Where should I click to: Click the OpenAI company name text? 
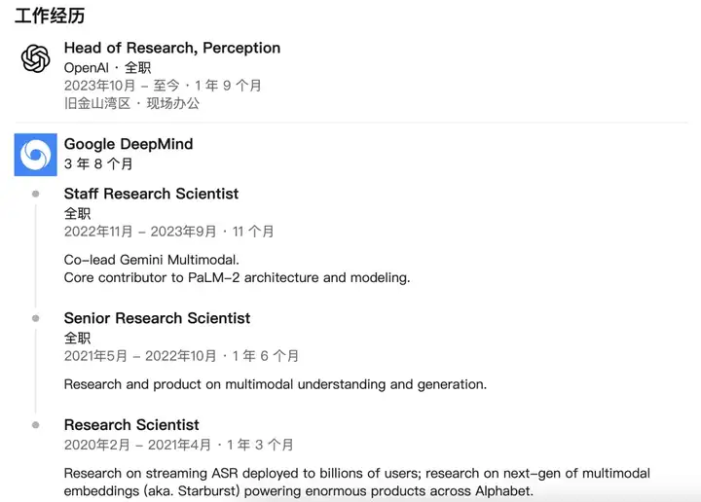click(x=87, y=68)
